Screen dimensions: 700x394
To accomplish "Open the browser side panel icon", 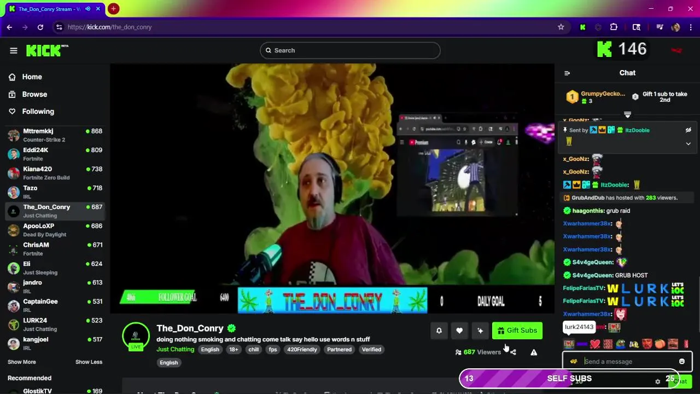I will (637, 27).
